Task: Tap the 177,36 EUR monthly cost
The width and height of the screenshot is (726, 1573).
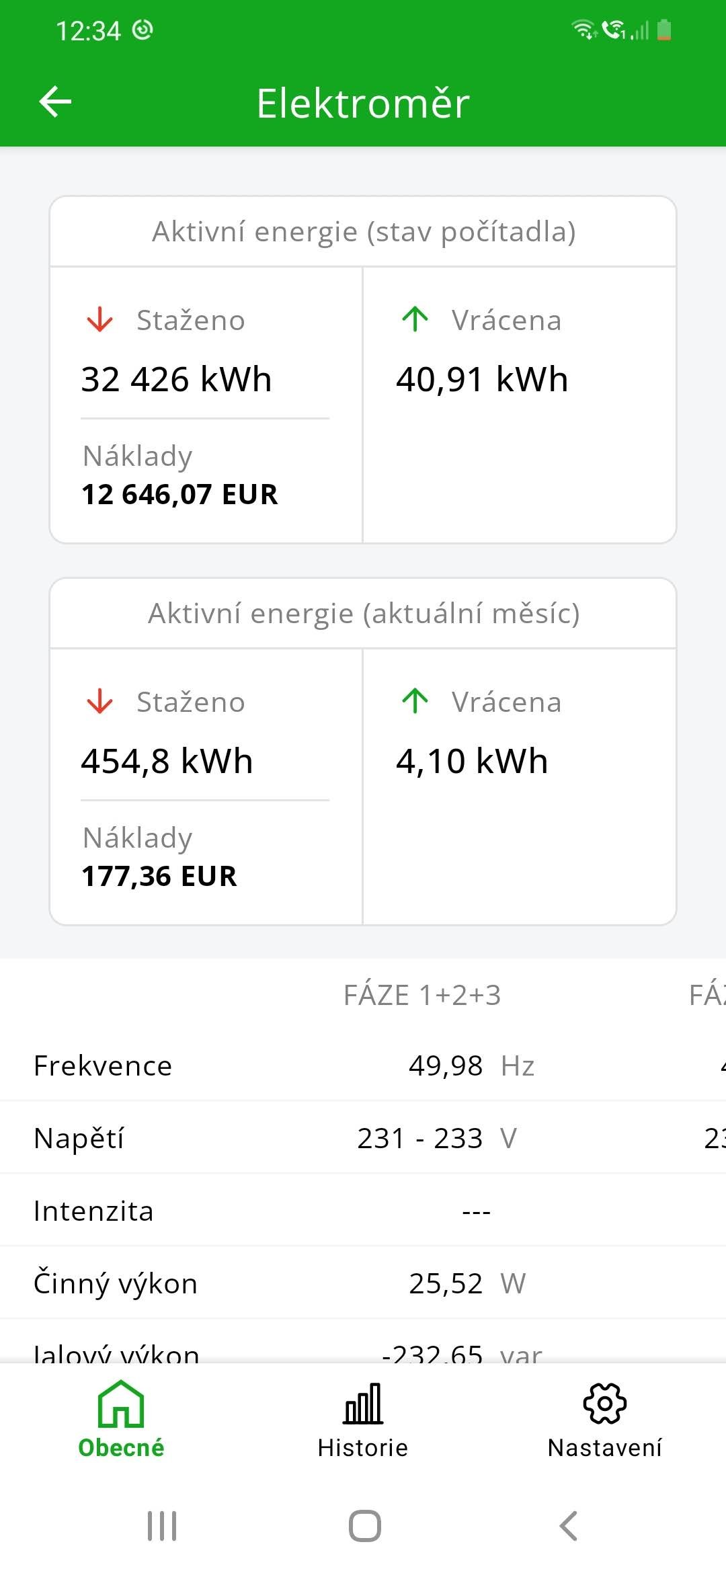Action: [x=159, y=877]
